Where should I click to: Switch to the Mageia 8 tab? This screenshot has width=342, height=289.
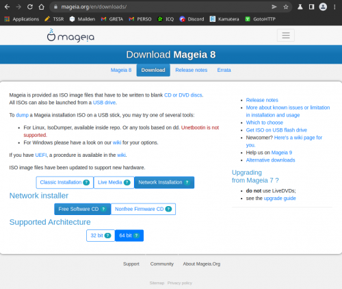coord(121,70)
